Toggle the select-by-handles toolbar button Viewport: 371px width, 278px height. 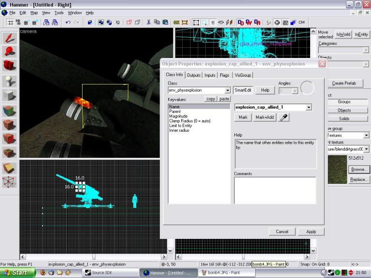[196, 23]
